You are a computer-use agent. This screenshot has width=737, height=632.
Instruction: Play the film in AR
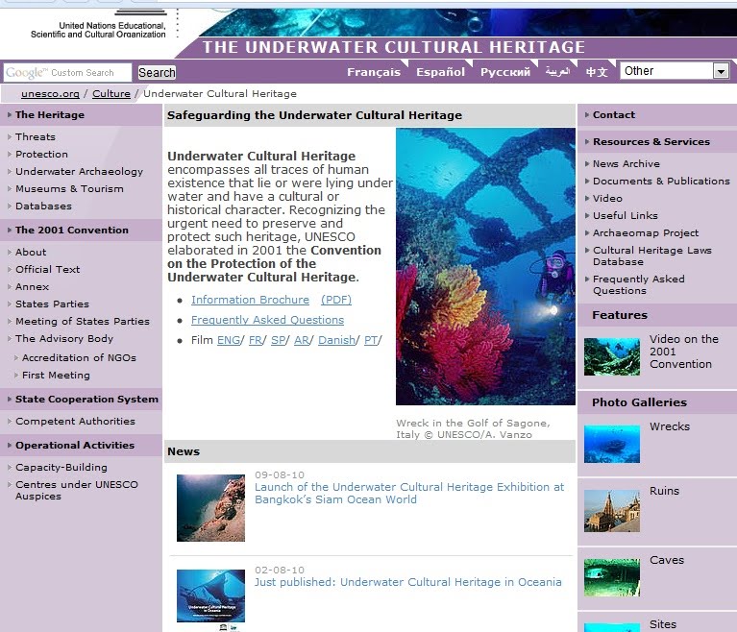pos(302,340)
